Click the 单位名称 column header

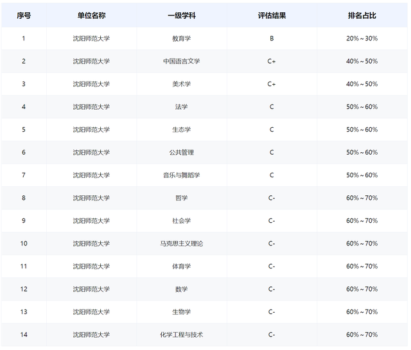pyautogui.click(x=91, y=15)
